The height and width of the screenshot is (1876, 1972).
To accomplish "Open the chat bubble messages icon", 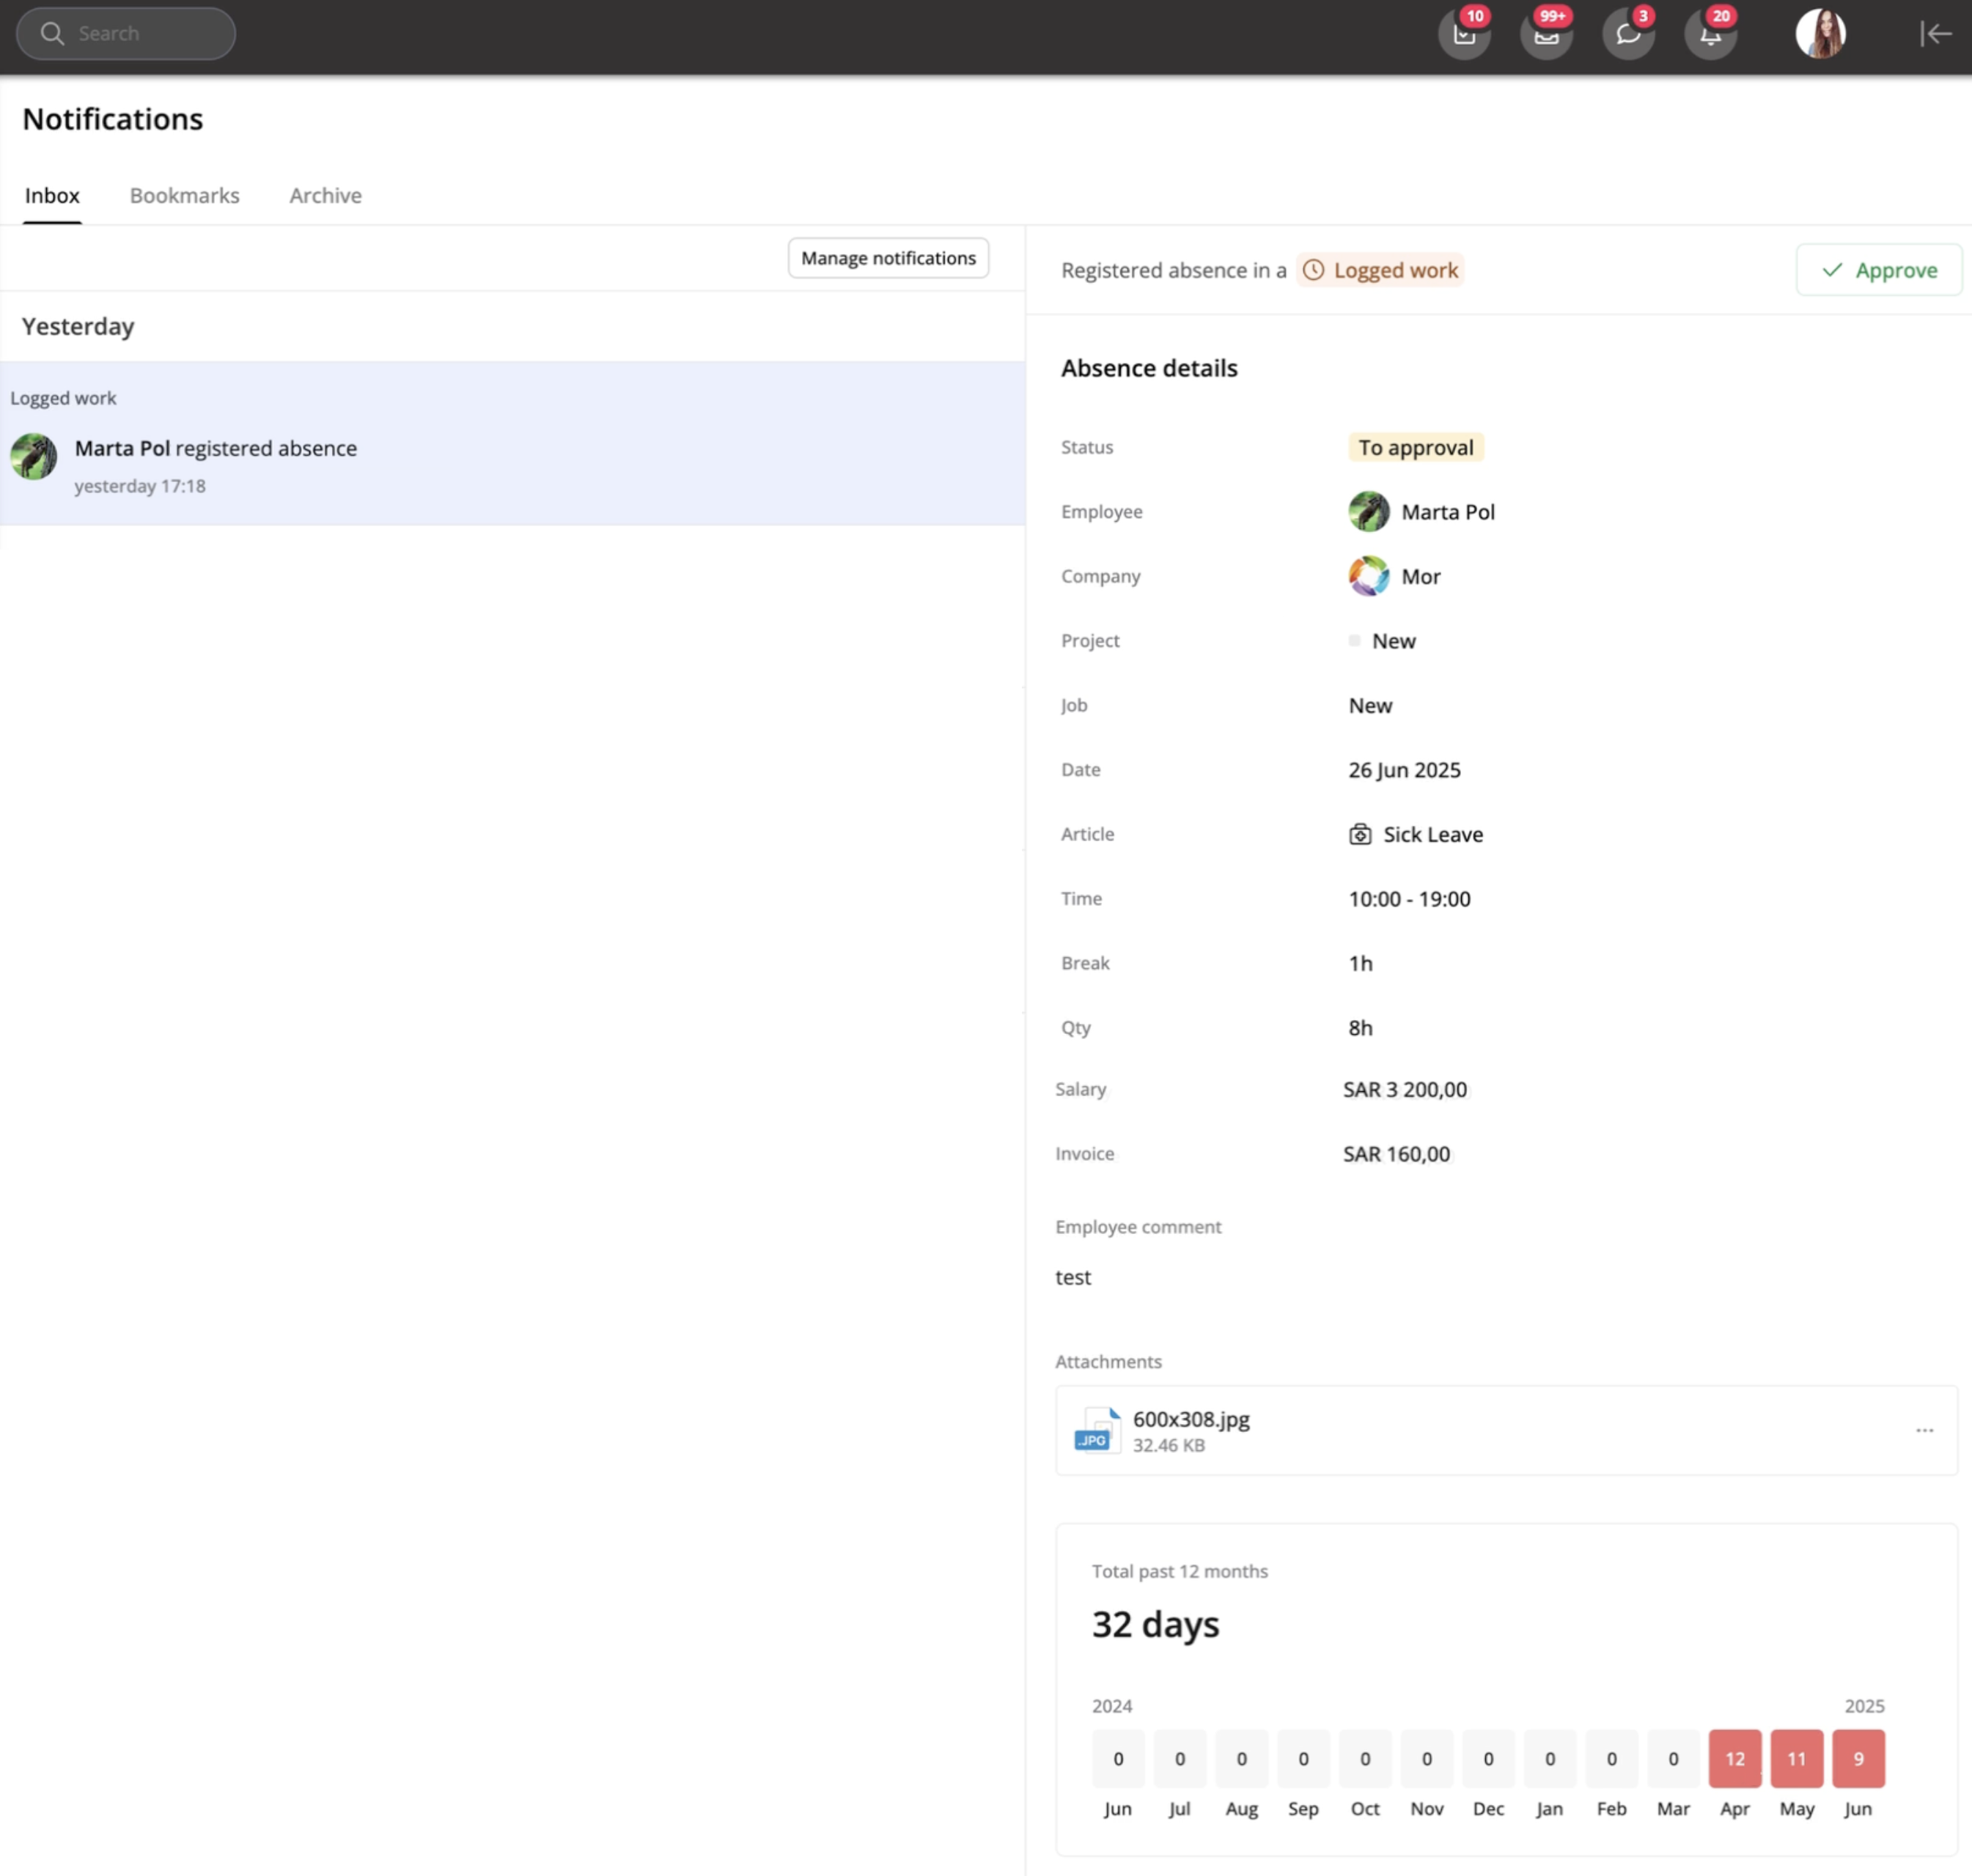I will click(x=1628, y=35).
